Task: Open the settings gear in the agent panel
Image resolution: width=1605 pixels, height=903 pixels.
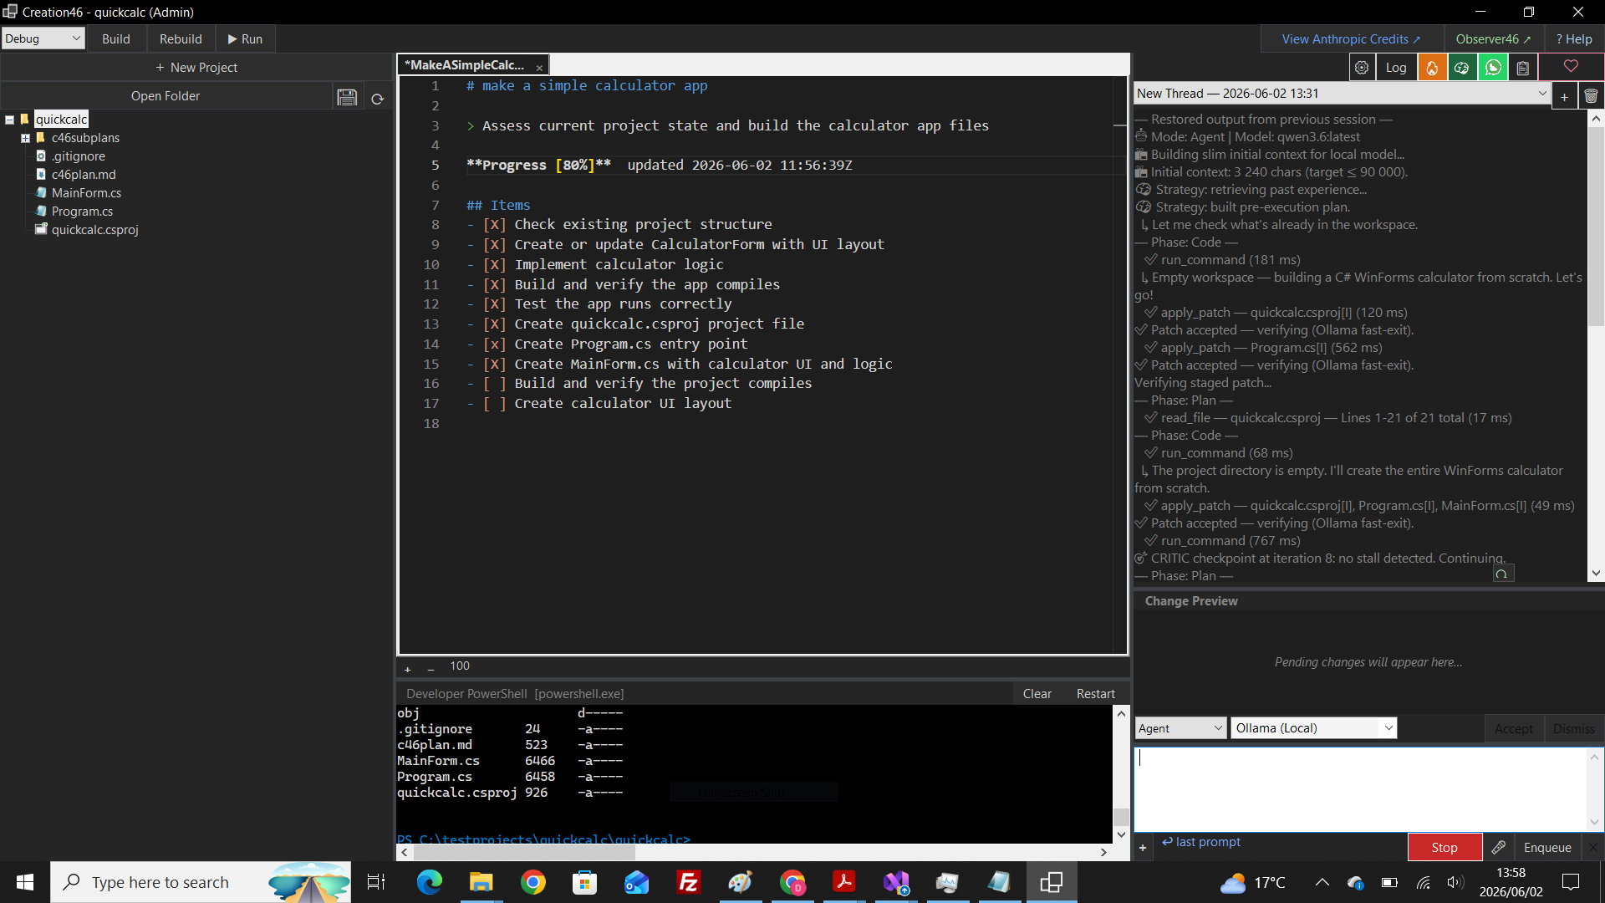Action: point(1362,68)
